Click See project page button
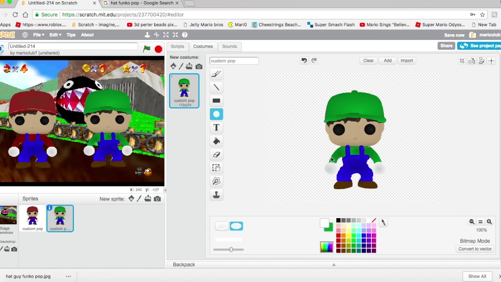Viewport: 501px width, 282px height. (479, 46)
